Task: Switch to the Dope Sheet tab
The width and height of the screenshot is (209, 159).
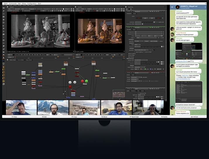Action: pyautogui.click(x=29, y=60)
